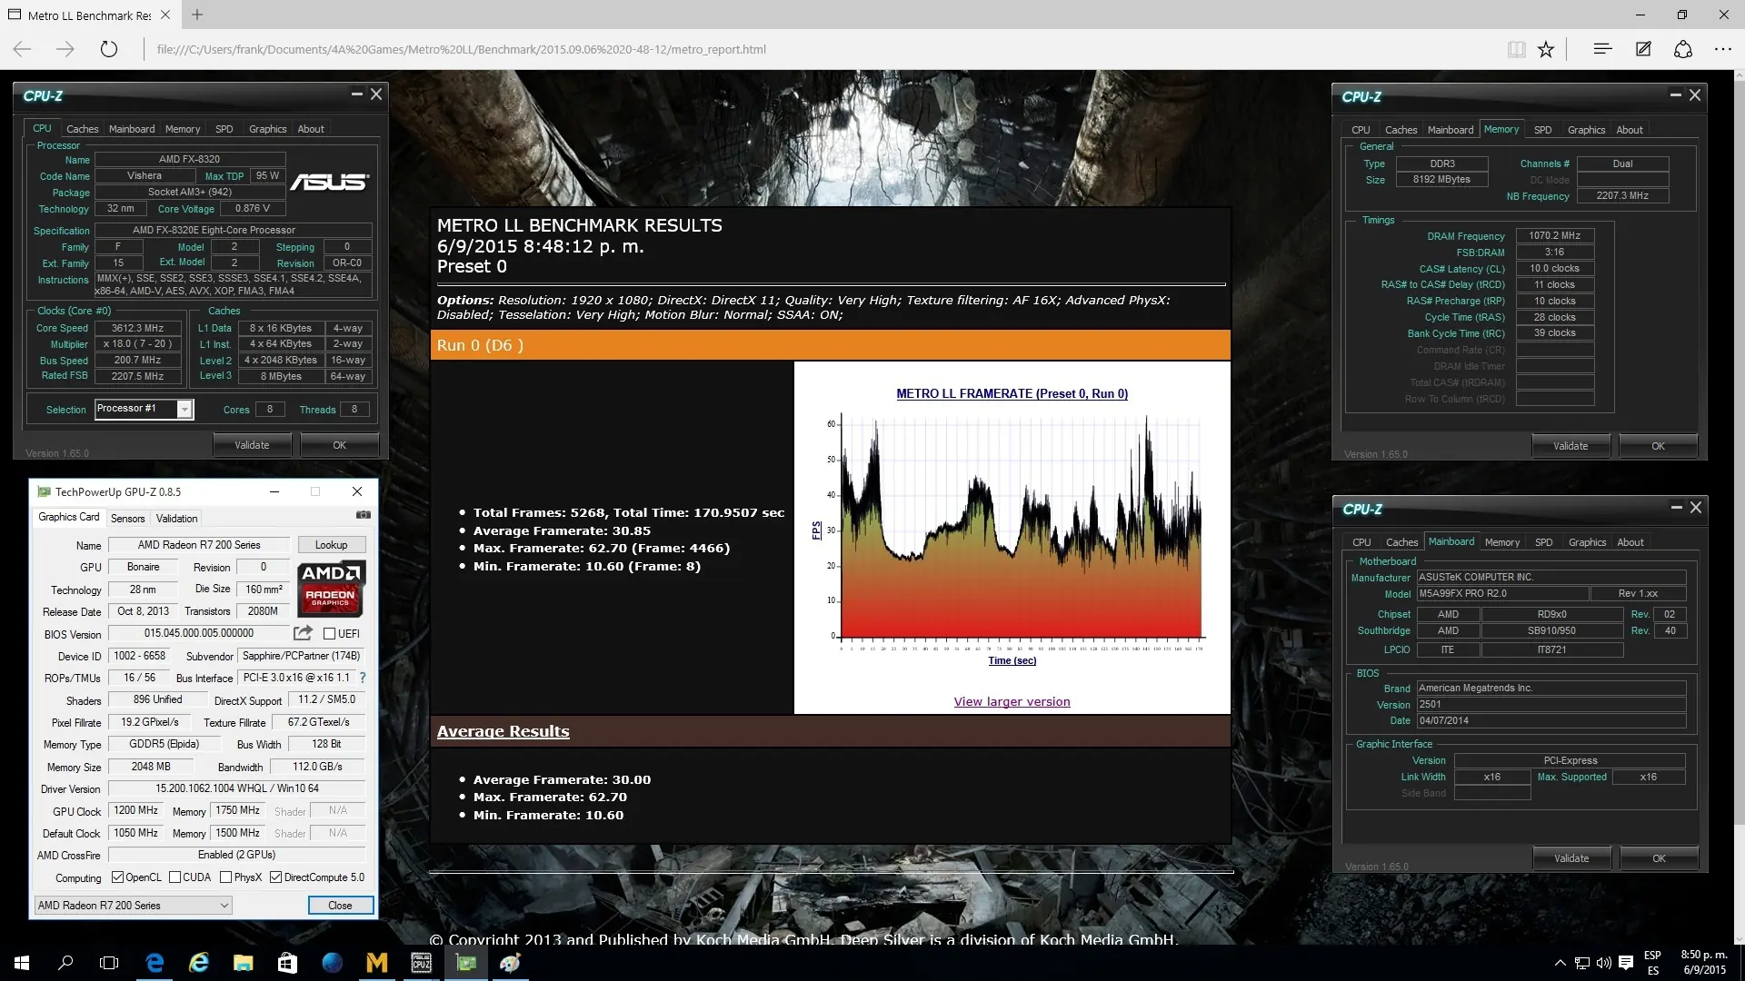This screenshot has width=1745, height=981.
Task: Click OK in top-right CPU-Z Memory window
Action: coord(1658,446)
